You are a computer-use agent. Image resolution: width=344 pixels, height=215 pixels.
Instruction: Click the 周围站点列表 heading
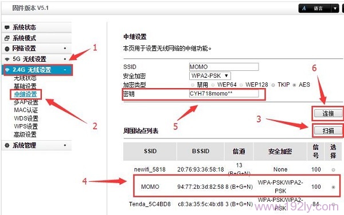140,131
